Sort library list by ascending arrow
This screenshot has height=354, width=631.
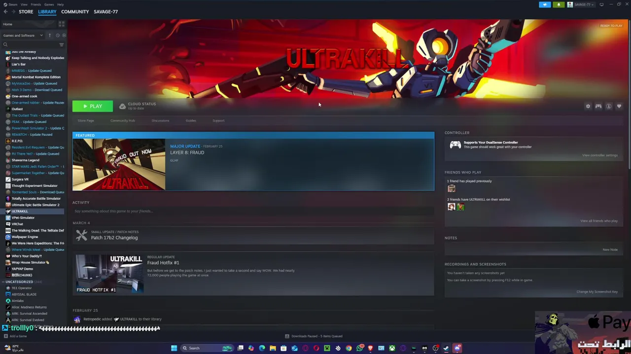pos(49,35)
